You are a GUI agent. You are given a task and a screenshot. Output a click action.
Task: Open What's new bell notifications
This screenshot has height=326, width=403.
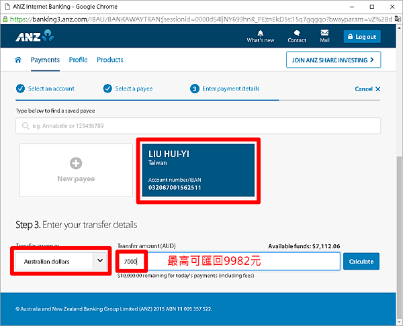[x=261, y=36]
